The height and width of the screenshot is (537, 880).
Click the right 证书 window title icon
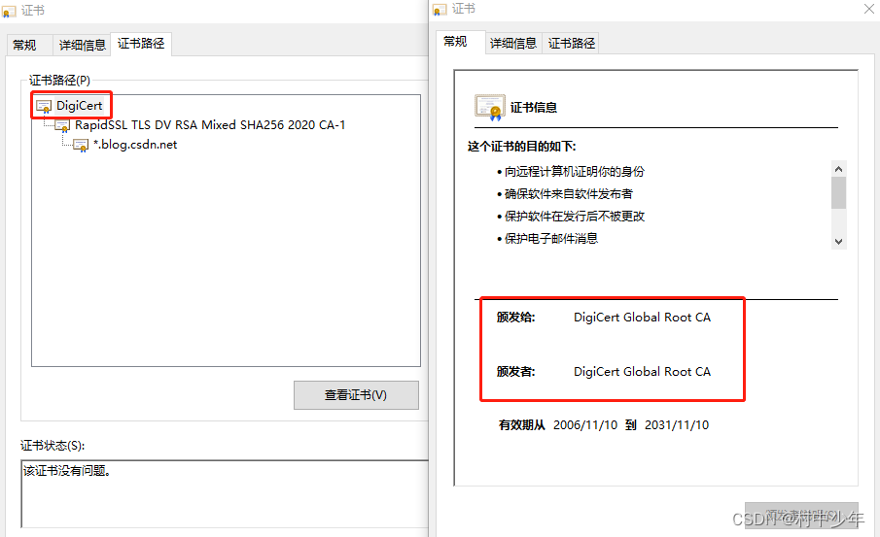[x=440, y=9]
